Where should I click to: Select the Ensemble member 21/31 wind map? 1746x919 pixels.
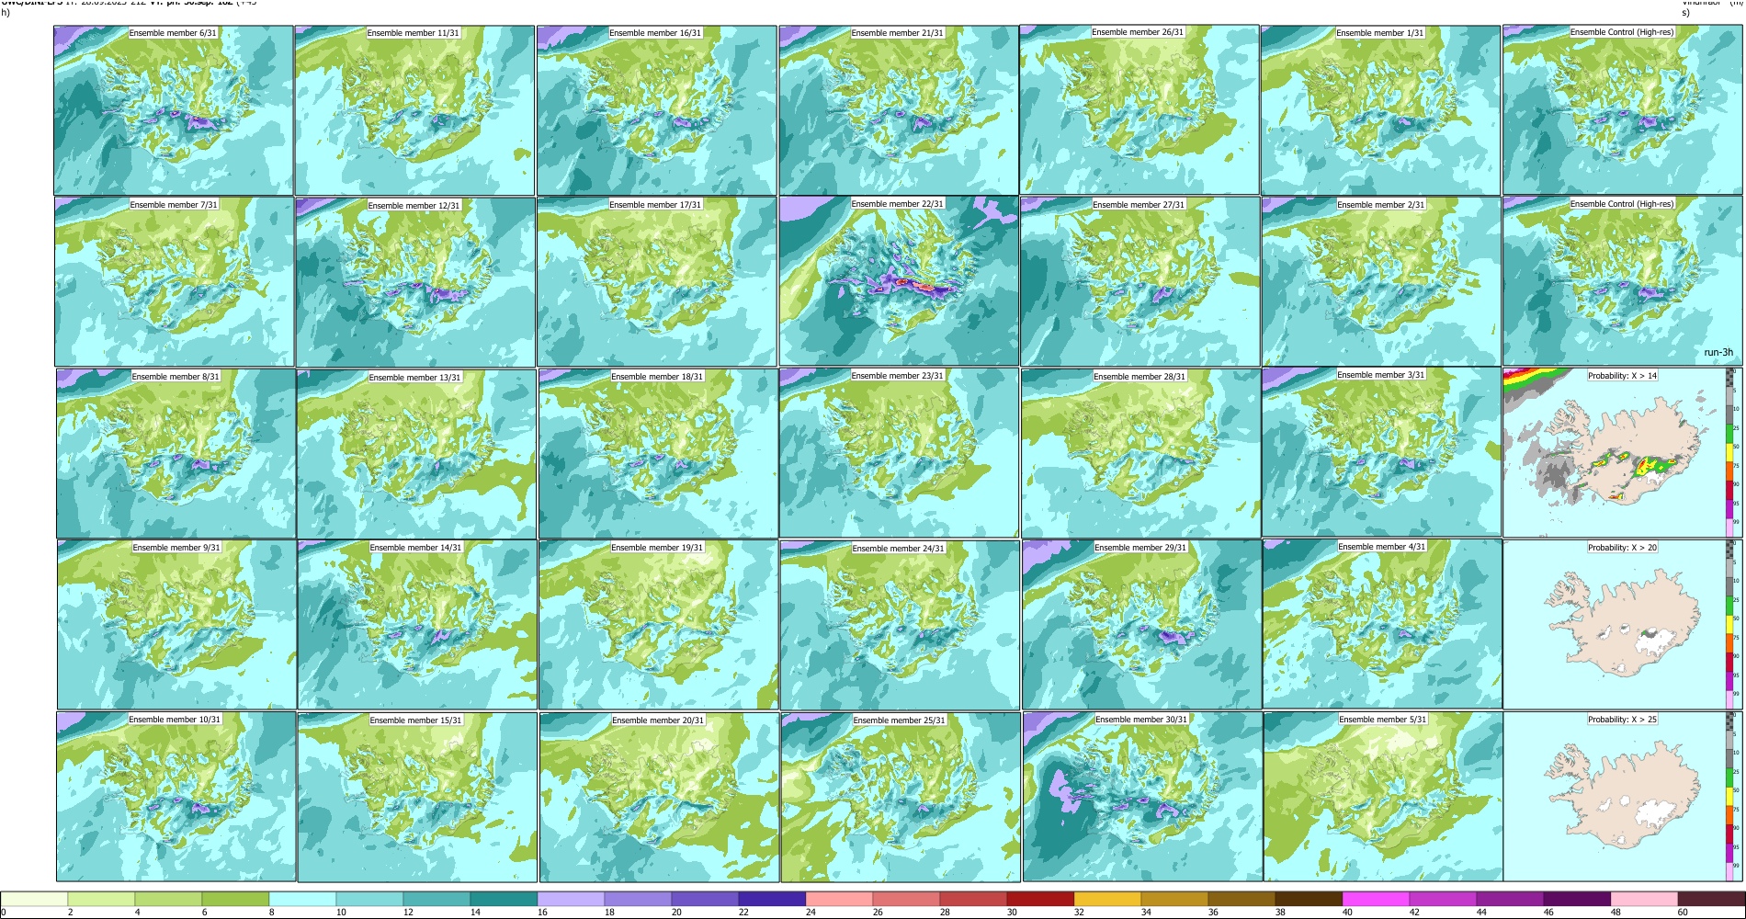[898, 110]
